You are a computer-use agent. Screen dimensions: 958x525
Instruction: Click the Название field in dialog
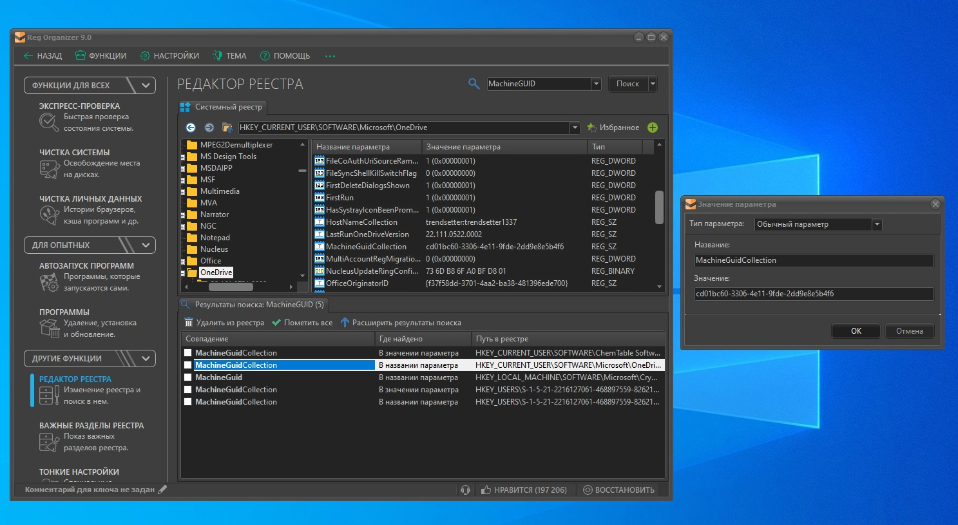point(814,260)
